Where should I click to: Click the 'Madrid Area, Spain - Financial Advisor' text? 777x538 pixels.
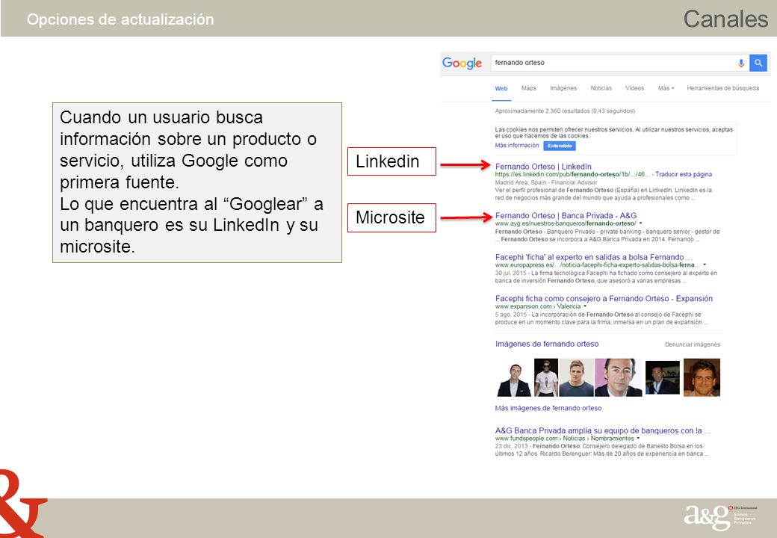coord(546,182)
